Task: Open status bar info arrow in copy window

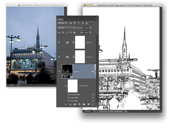Action: 126,111
